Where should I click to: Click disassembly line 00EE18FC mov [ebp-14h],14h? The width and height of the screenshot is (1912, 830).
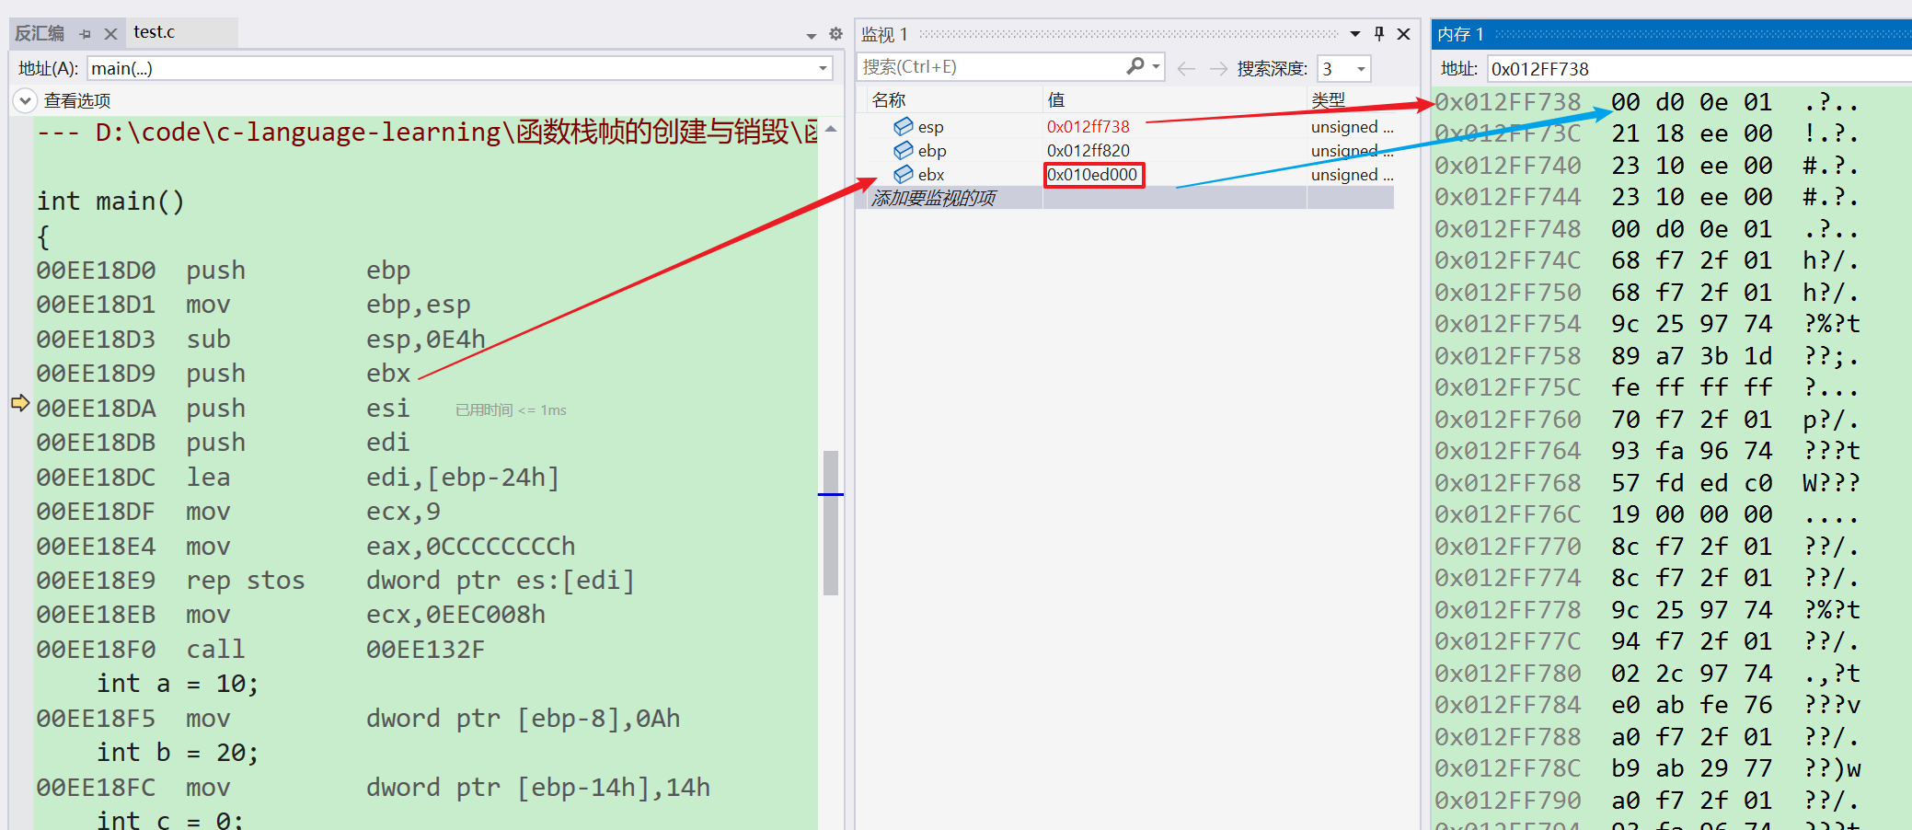tap(374, 788)
